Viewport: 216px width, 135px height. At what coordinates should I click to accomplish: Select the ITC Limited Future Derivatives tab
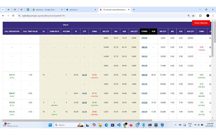pos(114,10)
